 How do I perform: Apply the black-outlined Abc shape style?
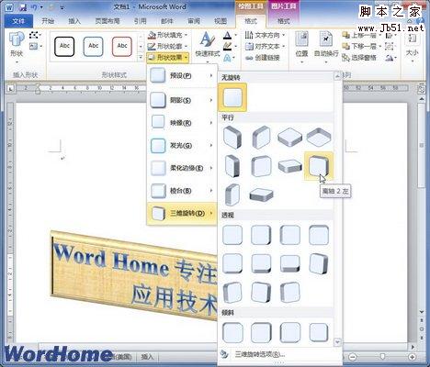tap(64, 47)
